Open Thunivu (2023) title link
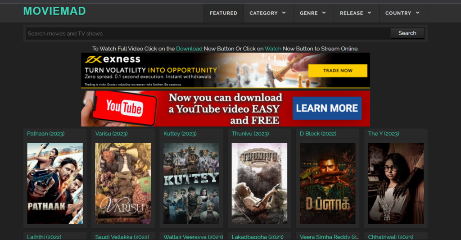Image resolution: width=461 pixels, height=240 pixels. (x=250, y=134)
